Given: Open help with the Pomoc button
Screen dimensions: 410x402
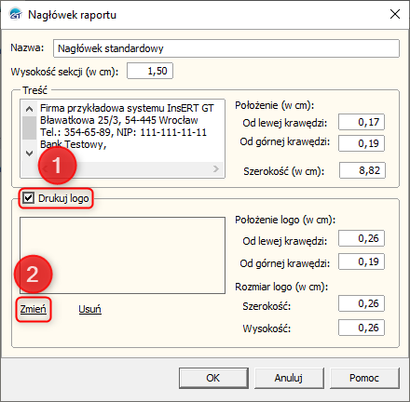Looking at the screenshot, I should pyautogui.click(x=364, y=378).
